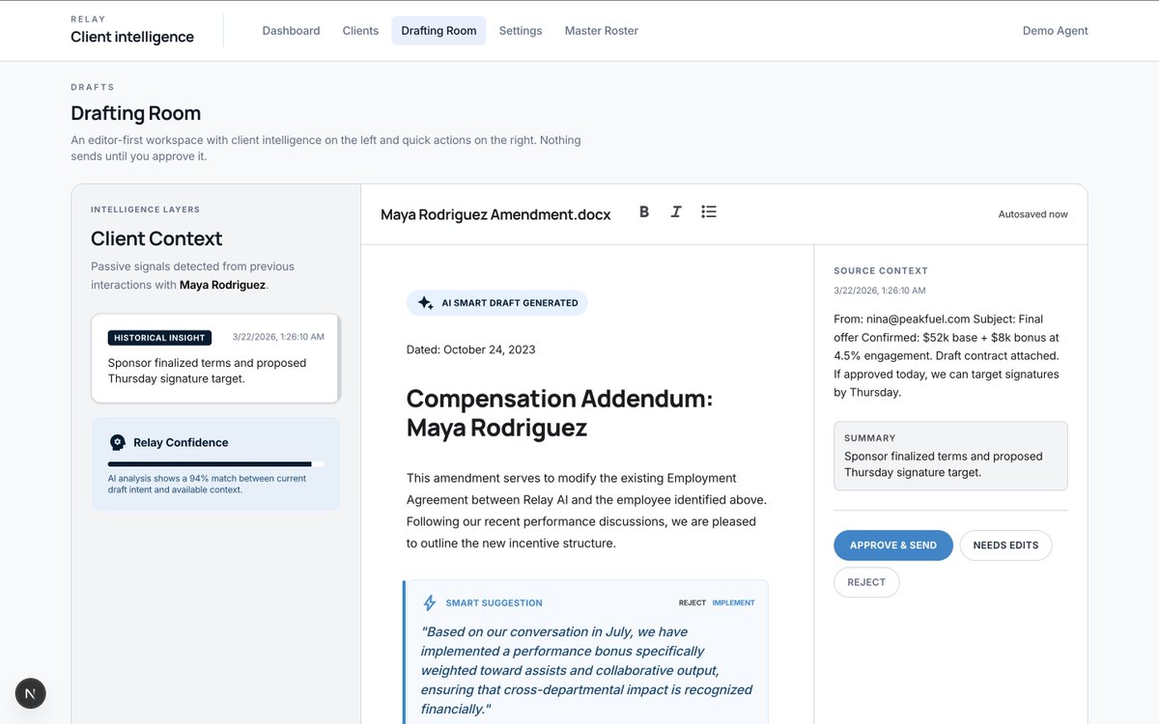Click the AI Smart Draft Generated badge
The width and height of the screenshot is (1159, 724).
[496, 303]
